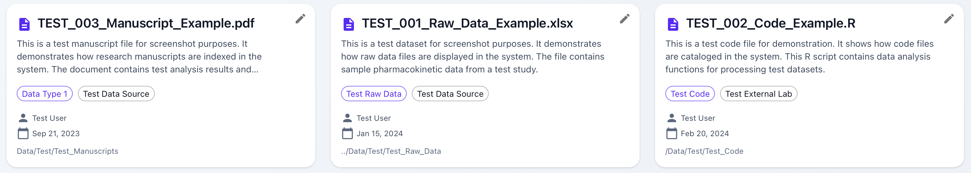971x173 pixels.
Task: Click the calendar icon beside Sep 21, 2023
Action: pyautogui.click(x=23, y=134)
